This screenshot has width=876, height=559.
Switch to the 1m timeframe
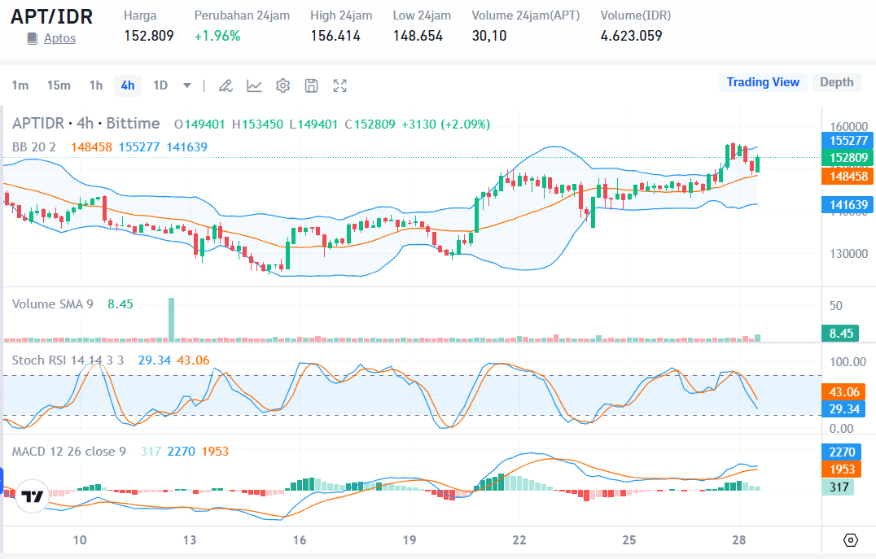(x=20, y=85)
